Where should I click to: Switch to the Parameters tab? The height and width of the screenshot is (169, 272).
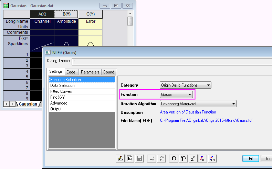(90, 72)
